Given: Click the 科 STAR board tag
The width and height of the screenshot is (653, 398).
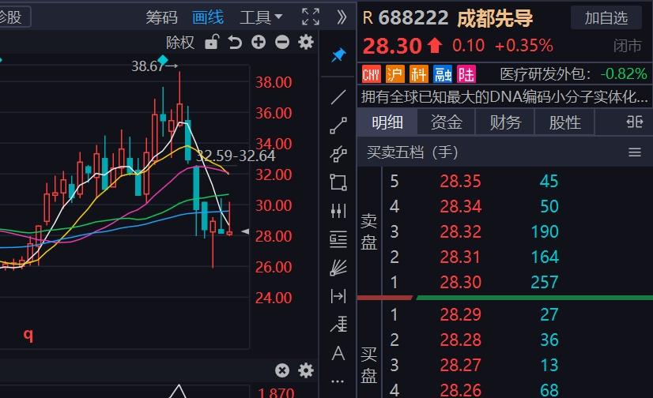Looking at the screenshot, I should click(x=418, y=74).
